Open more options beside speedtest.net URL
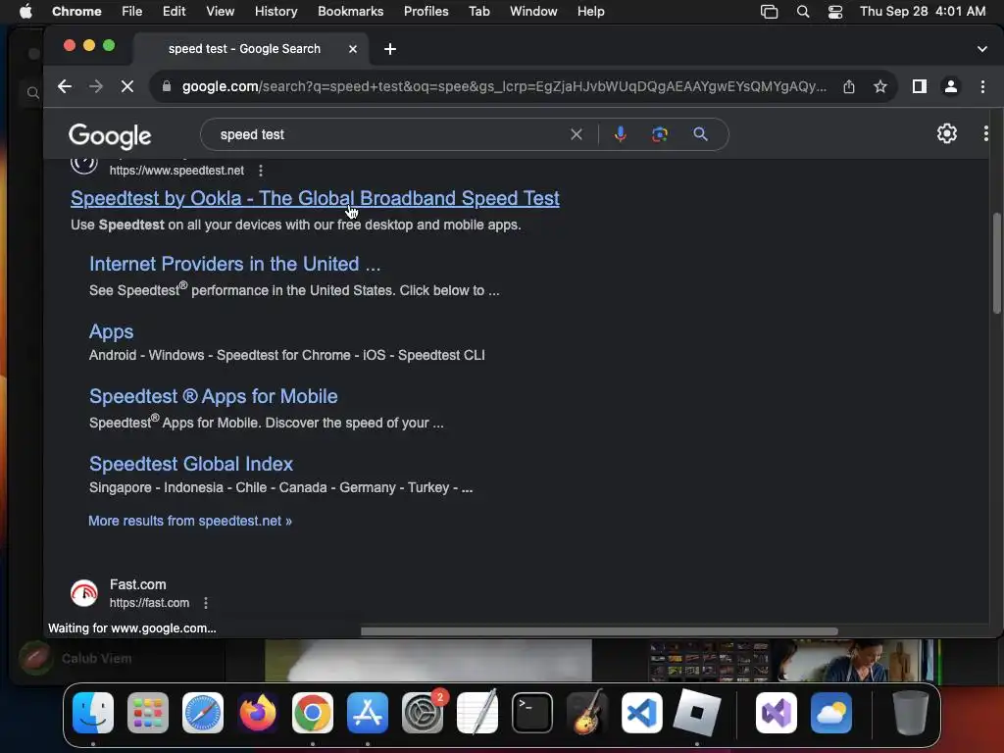Viewport: 1004px width, 753px height. (x=261, y=171)
